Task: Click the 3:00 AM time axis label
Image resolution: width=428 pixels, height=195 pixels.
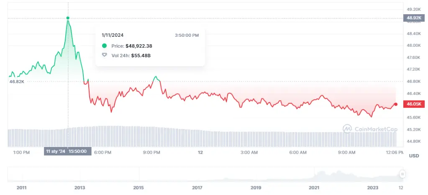Action: 249,153
